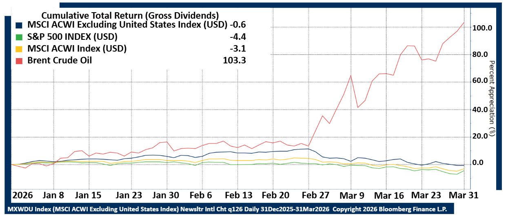Click the 100.0 tick on the y-axis

482,28
